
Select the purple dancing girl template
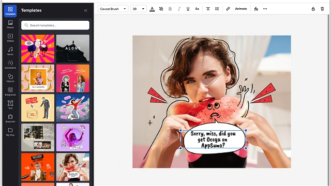point(73,137)
